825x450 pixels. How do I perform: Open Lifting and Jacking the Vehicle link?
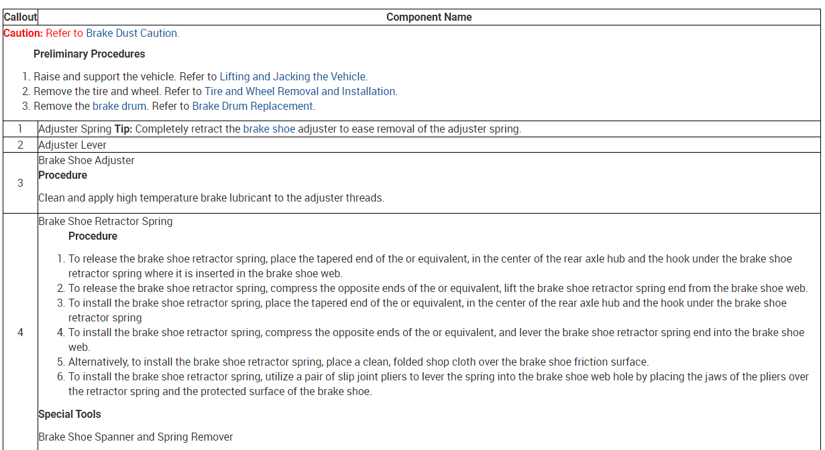click(x=293, y=76)
